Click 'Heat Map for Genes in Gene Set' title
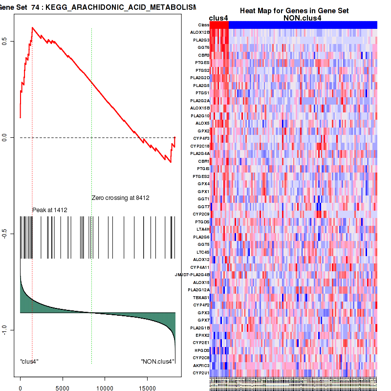This screenshot has width=391, height=391. 293,11
